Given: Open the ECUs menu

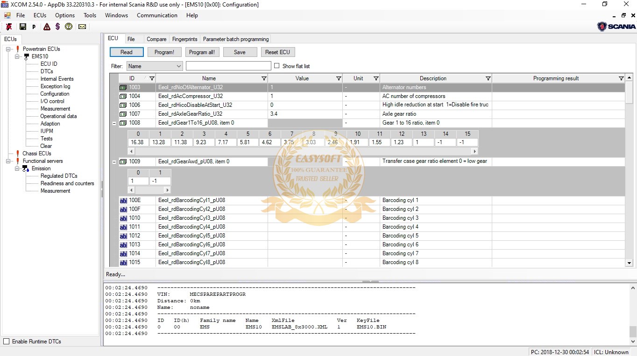Looking at the screenshot, I should (x=40, y=15).
